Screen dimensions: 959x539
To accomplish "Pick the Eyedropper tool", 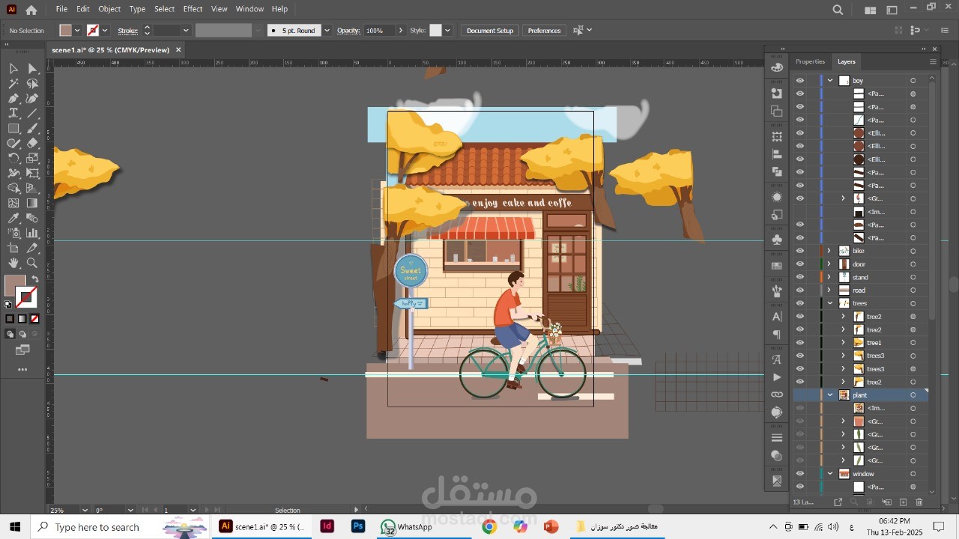I will tap(13, 218).
